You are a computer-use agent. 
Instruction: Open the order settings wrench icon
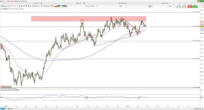coord(171,6)
